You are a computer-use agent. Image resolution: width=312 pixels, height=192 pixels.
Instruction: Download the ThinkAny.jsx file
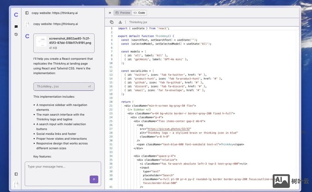[x=120, y=22]
